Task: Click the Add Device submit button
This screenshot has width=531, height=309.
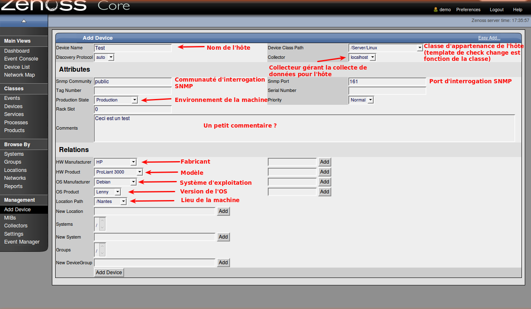Action: pyautogui.click(x=109, y=273)
